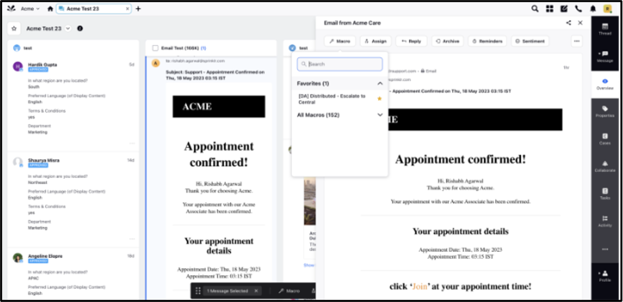
Task: Open the Collaborate sidebar tab
Action: [x=605, y=166]
